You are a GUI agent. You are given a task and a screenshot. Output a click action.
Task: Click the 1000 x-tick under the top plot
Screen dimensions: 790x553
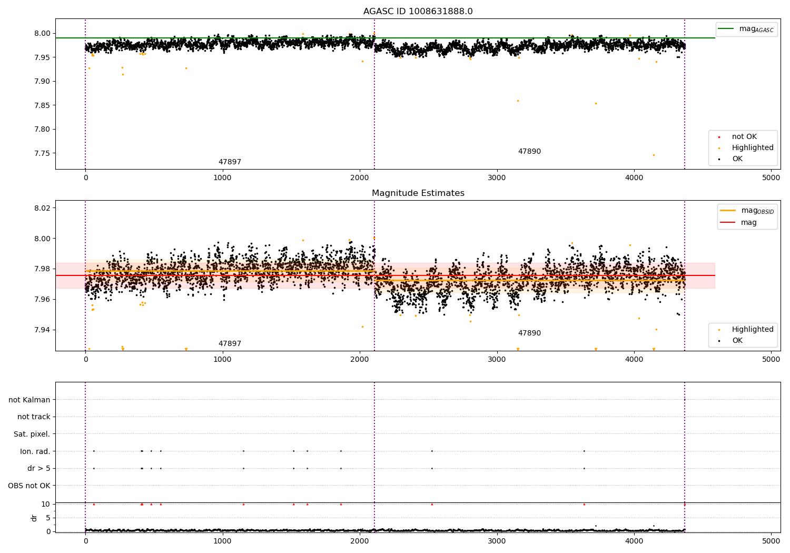pyautogui.click(x=222, y=178)
